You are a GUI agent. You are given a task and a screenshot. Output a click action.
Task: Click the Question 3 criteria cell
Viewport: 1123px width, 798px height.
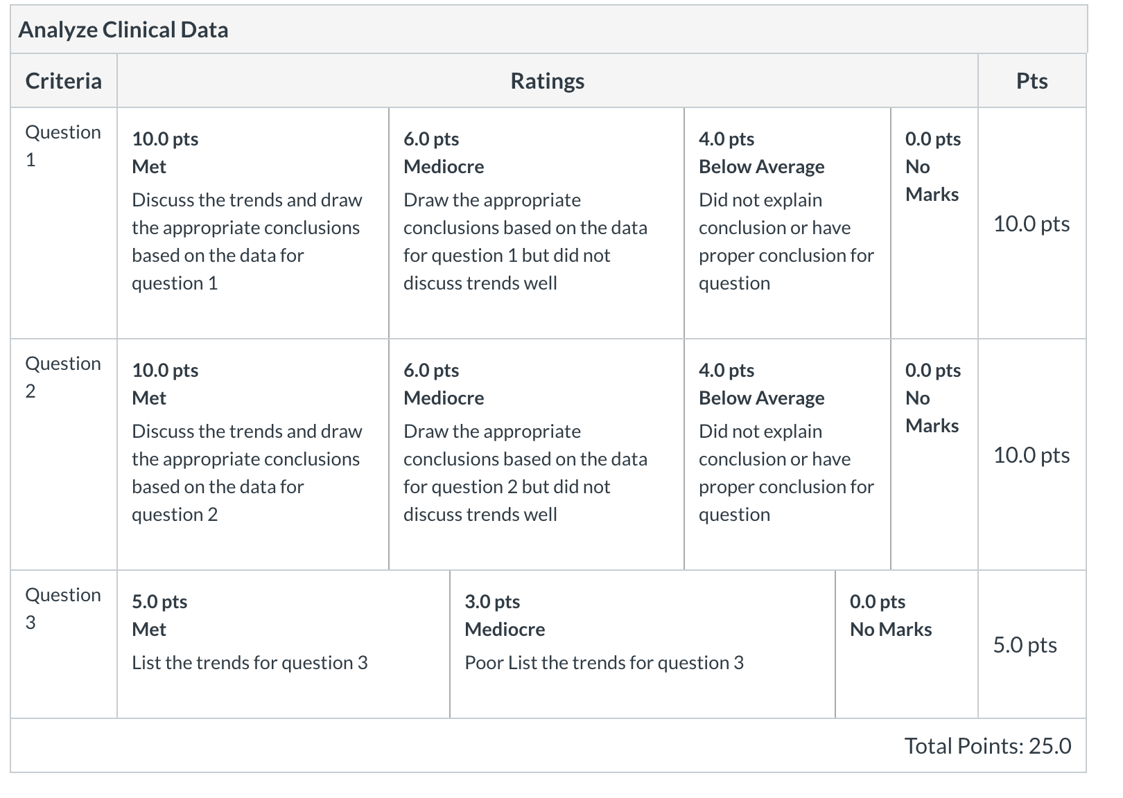click(64, 644)
